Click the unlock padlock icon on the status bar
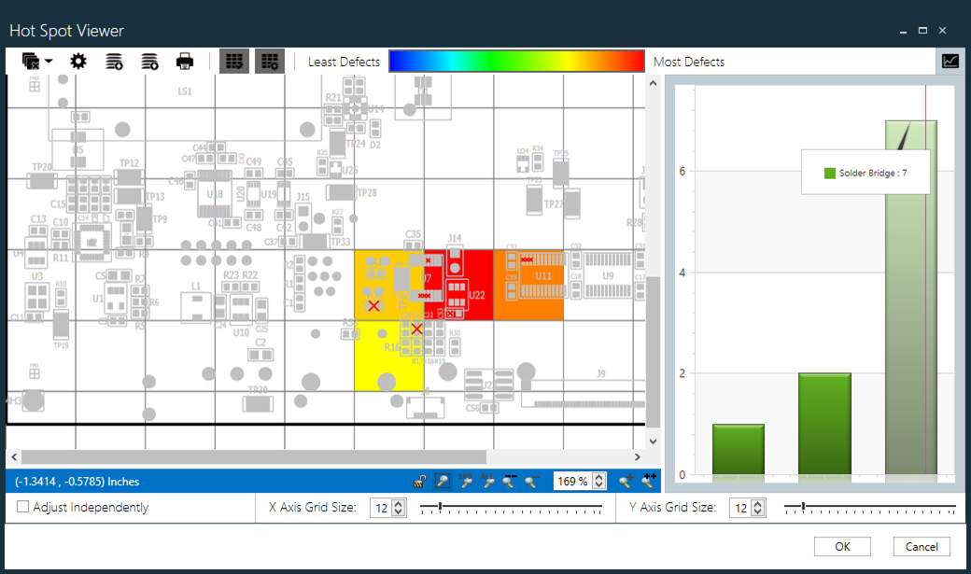The height and width of the screenshot is (574, 971). [x=419, y=482]
